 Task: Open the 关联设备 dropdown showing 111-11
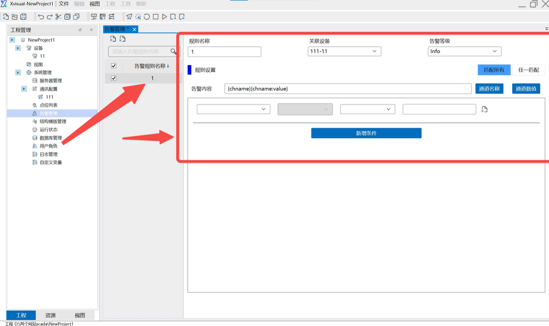[344, 51]
